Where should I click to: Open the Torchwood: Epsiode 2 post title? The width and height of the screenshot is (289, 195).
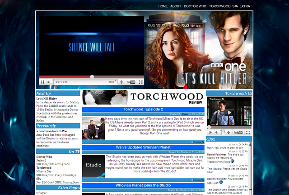143,109
